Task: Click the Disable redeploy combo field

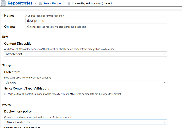Action: point(86,122)
